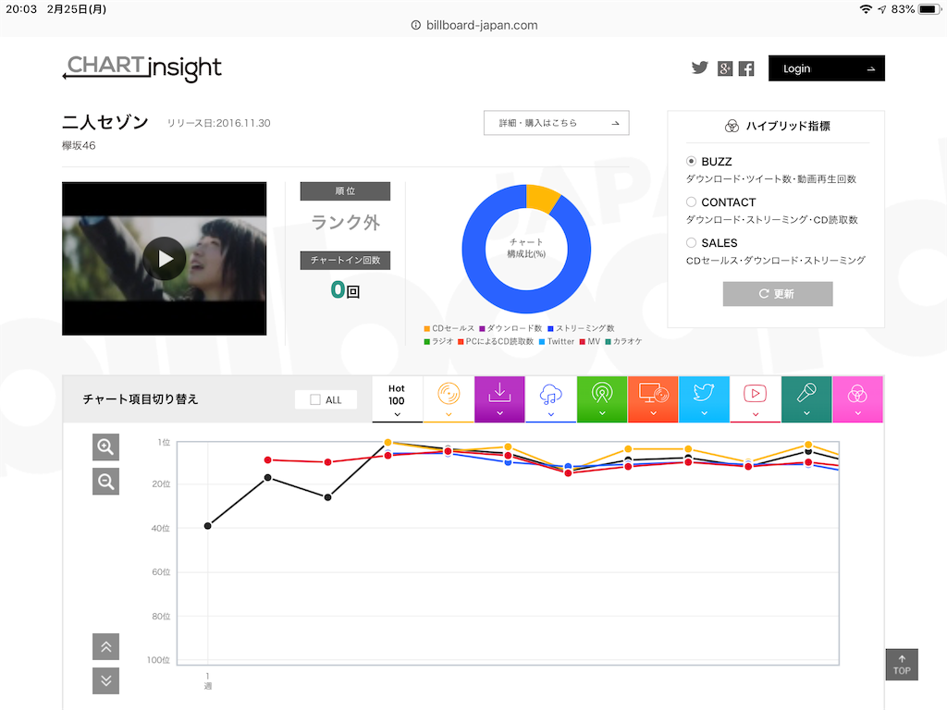947x710 pixels.
Task: Click the MV legend entry
Action: pos(590,342)
